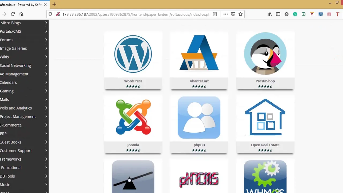Save page to Pocket icon
The width and height of the screenshot is (343, 193).
(x=233, y=14)
